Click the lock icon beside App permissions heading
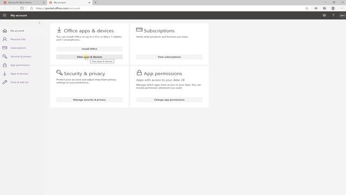 click(139, 73)
